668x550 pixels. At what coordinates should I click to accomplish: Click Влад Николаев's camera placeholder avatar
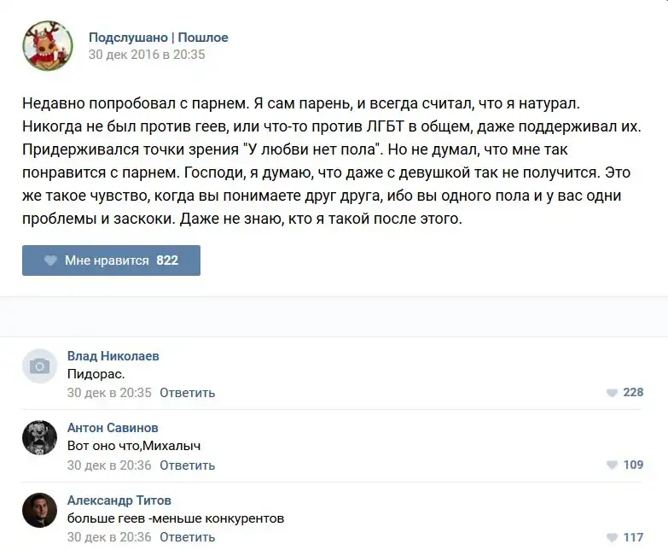click(39, 366)
